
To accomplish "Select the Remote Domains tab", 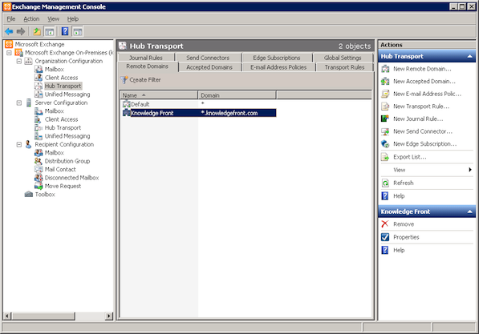I will pos(148,66).
